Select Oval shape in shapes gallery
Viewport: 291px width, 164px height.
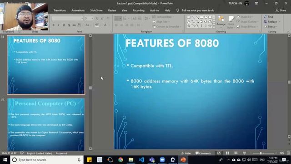(206, 17)
